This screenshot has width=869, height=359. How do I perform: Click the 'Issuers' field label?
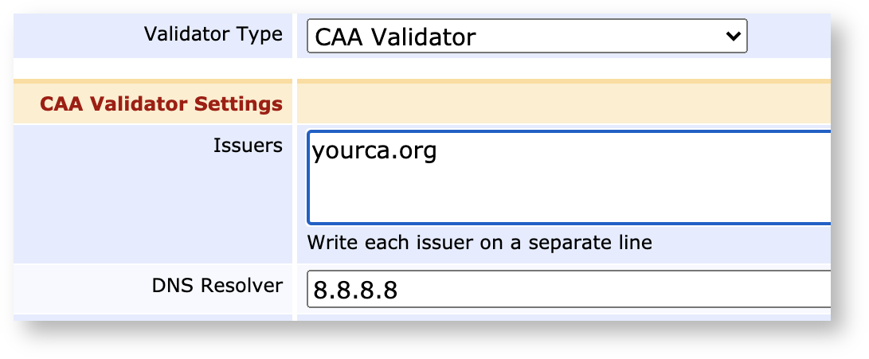[x=248, y=146]
